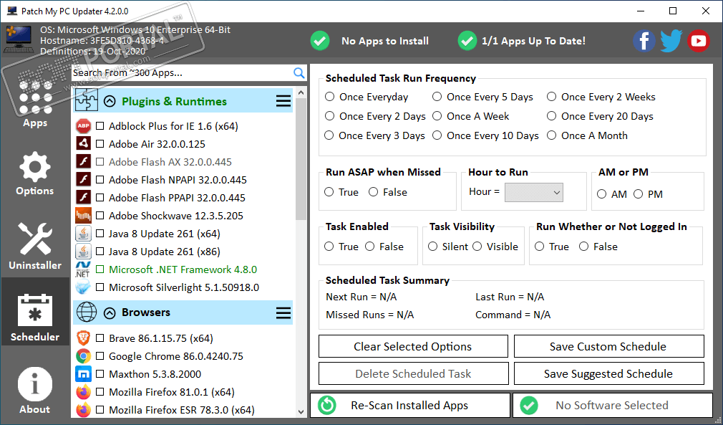Open the Facebook page icon

click(x=644, y=41)
